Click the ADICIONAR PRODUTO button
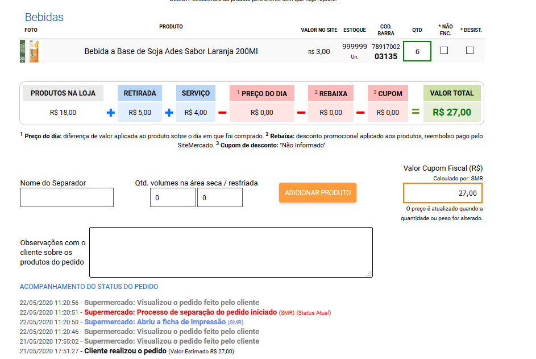 click(x=318, y=193)
